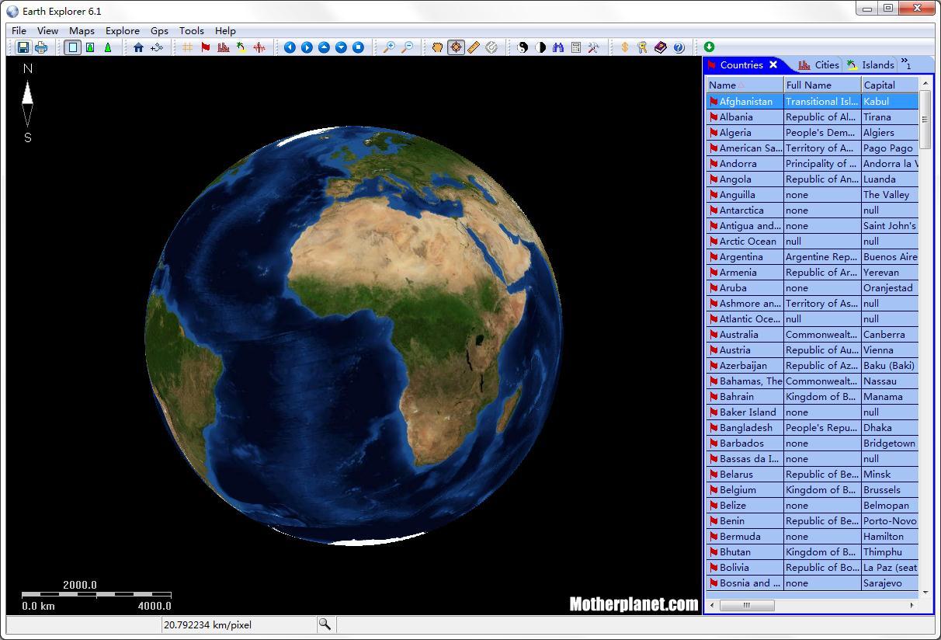941x640 pixels.
Task: Click the Zoom In magnifier icon
Action: pyautogui.click(x=389, y=47)
